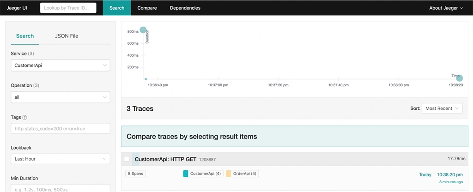Open the Service dropdown showing CustomerApi

click(x=61, y=65)
